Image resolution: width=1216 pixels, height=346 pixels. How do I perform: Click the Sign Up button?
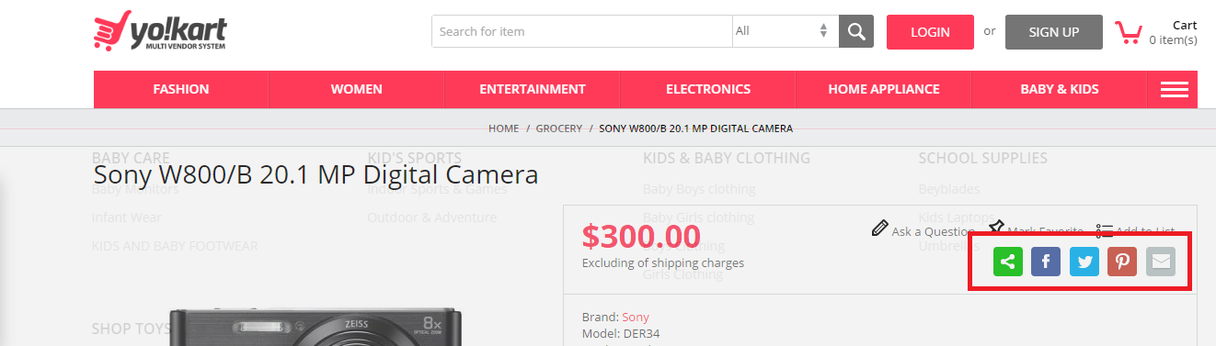tap(1054, 32)
